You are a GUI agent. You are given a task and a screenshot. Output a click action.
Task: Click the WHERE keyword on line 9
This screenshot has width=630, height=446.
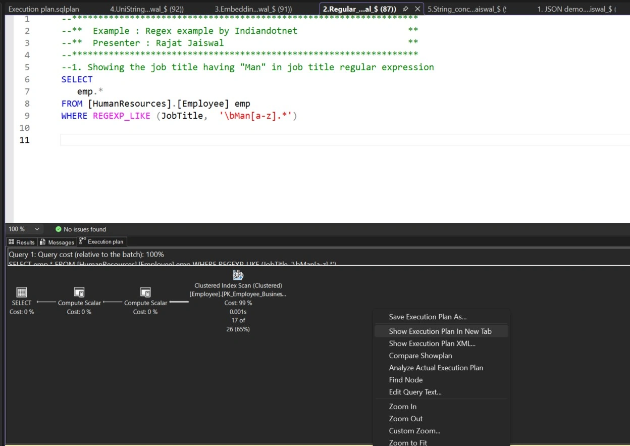[74, 116]
